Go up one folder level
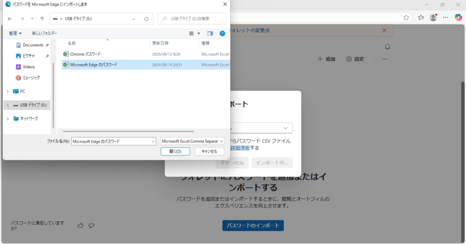 42,19
